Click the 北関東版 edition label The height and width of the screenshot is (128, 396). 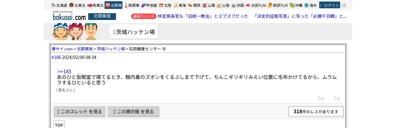coord(102,16)
